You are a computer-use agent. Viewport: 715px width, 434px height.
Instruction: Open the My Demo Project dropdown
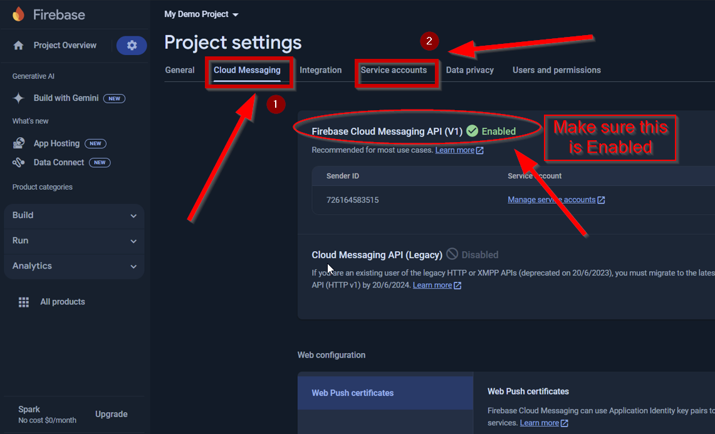pyautogui.click(x=201, y=14)
